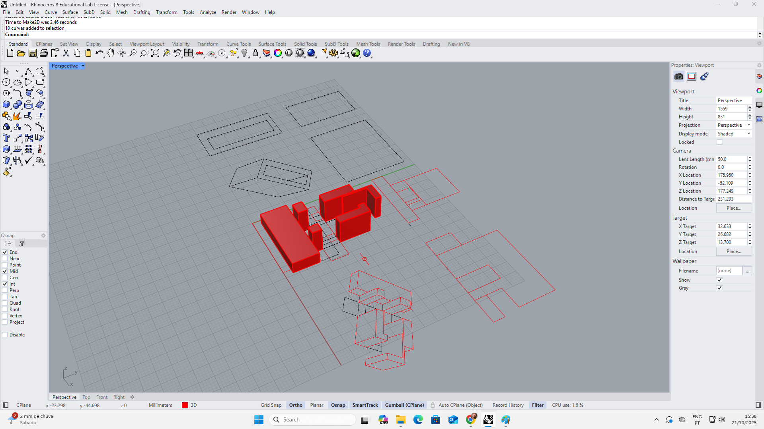The height and width of the screenshot is (429, 764).
Task: Select the Box solid tool
Action: click(6, 104)
